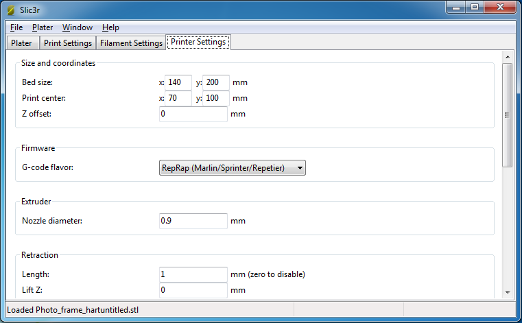
Task: Click the 'Z offset:' label
Action: 36,114
